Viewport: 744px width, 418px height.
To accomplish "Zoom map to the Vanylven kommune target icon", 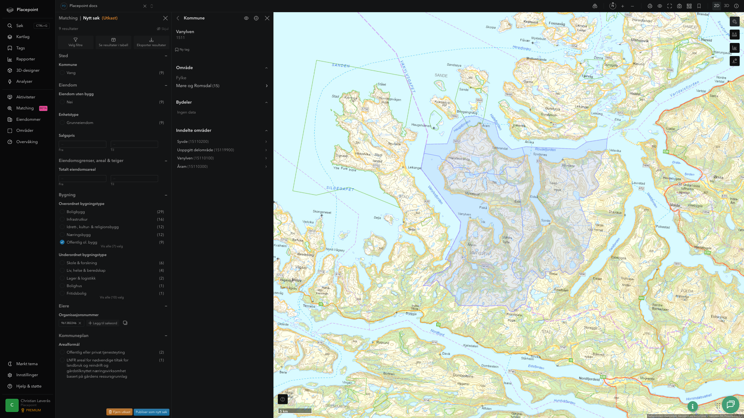I will (256, 18).
